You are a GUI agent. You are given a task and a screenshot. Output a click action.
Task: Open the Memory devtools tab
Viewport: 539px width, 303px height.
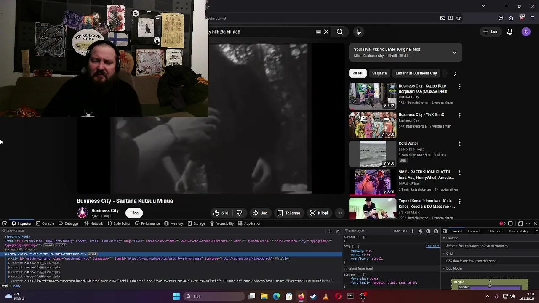coord(173,223)
